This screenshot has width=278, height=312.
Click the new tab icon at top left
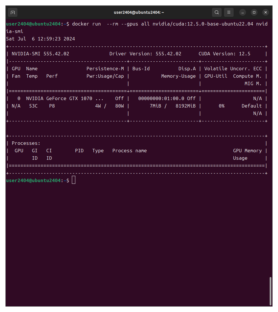tap(12, 12)
